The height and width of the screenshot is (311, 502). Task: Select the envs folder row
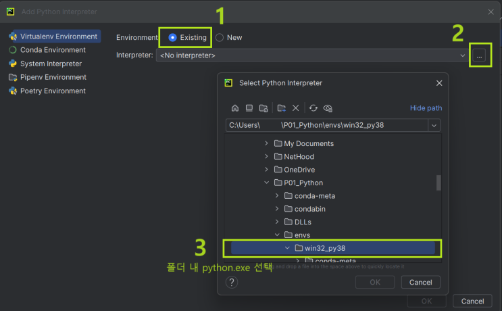(x=332, y=235)
